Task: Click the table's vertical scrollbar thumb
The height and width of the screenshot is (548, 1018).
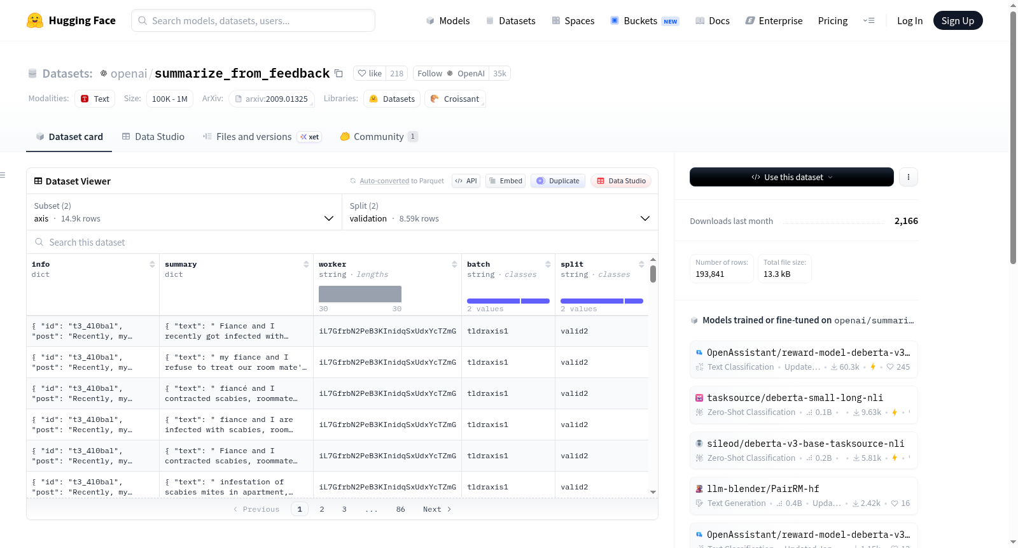Action: click(653, 274)
